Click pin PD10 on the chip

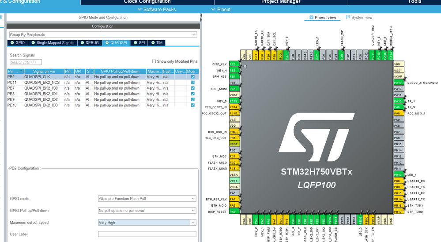pos(399,175)
